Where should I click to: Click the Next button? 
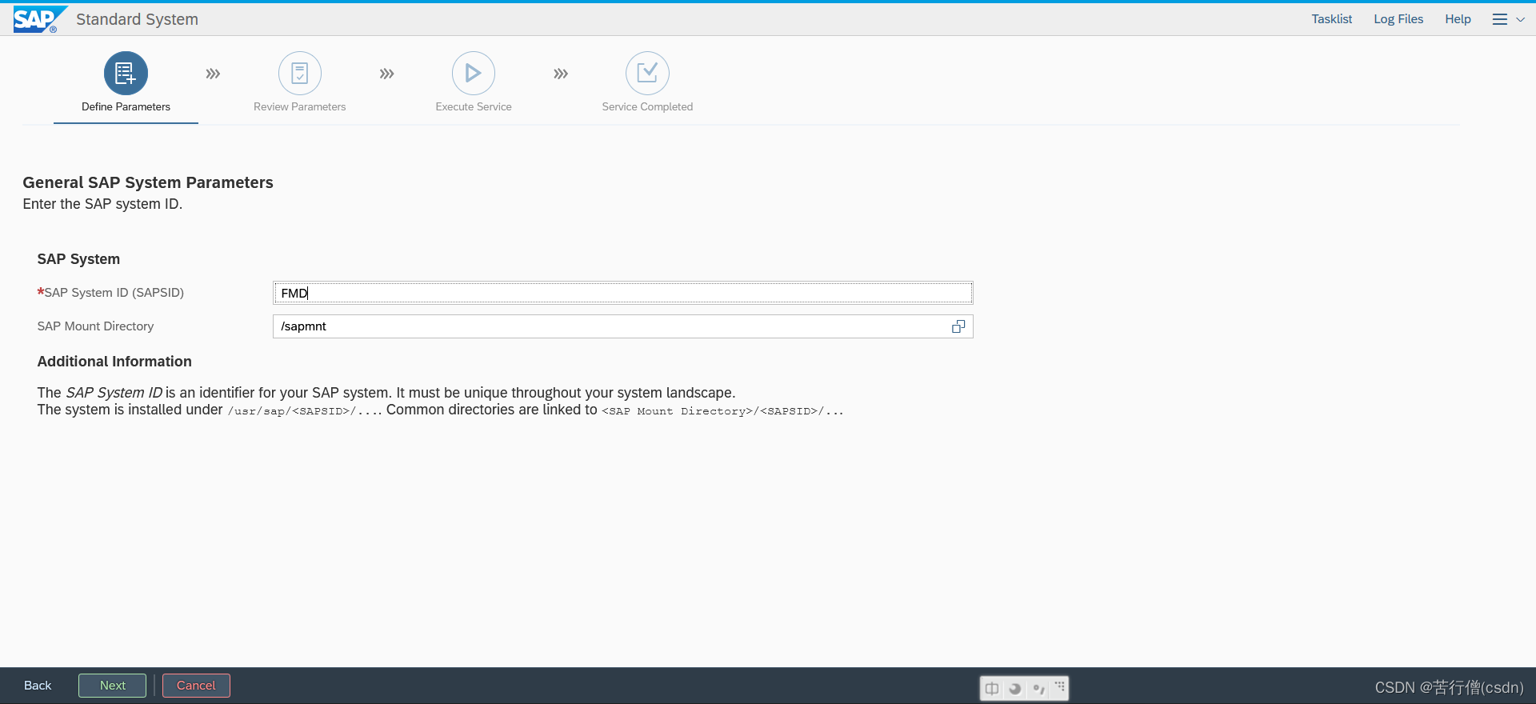pyautogui.click(x=113, y=686)
